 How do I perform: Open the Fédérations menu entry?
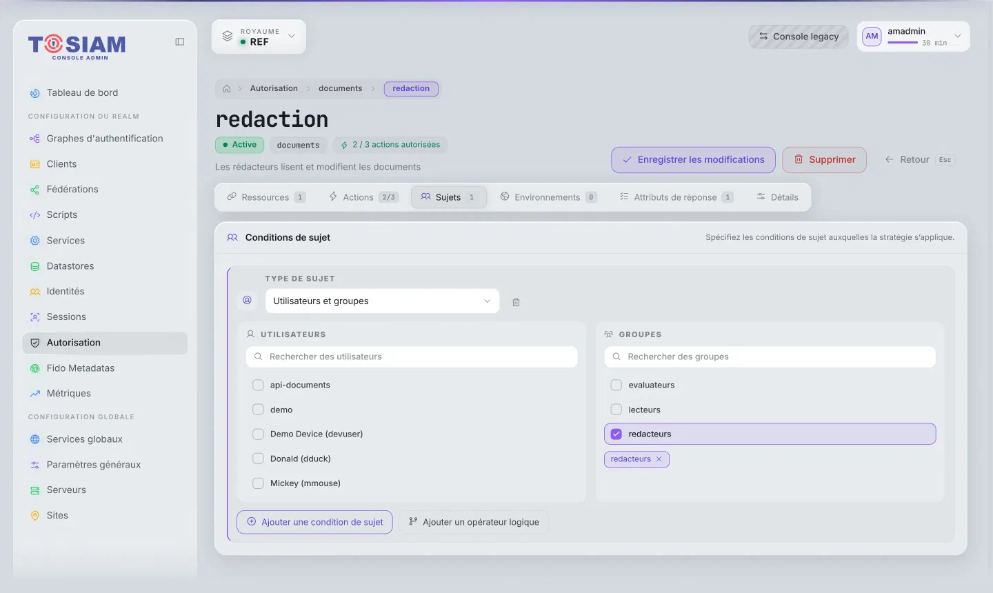pos(105,190)
